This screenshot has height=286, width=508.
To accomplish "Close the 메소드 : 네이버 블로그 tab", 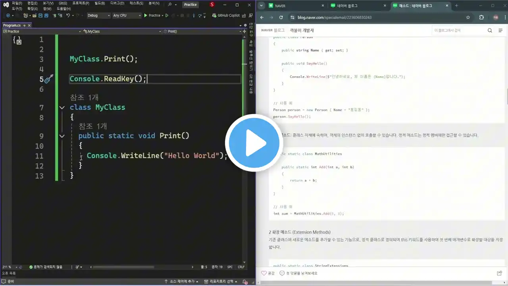I will coord(446,6).
